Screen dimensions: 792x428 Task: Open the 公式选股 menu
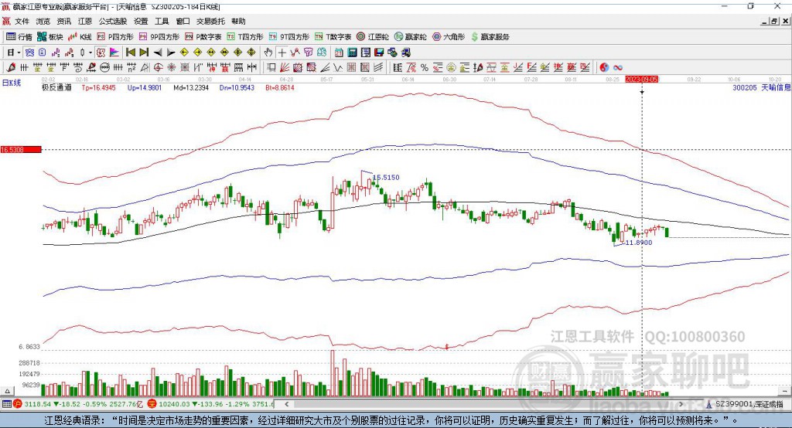point(113,21)
